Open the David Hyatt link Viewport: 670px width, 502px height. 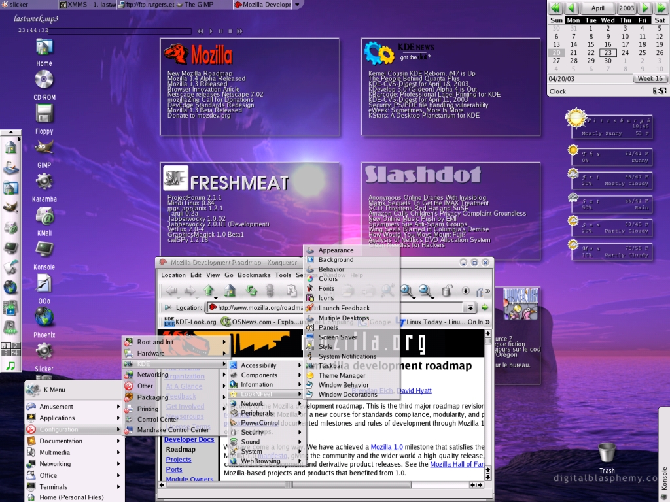(414, 391)
